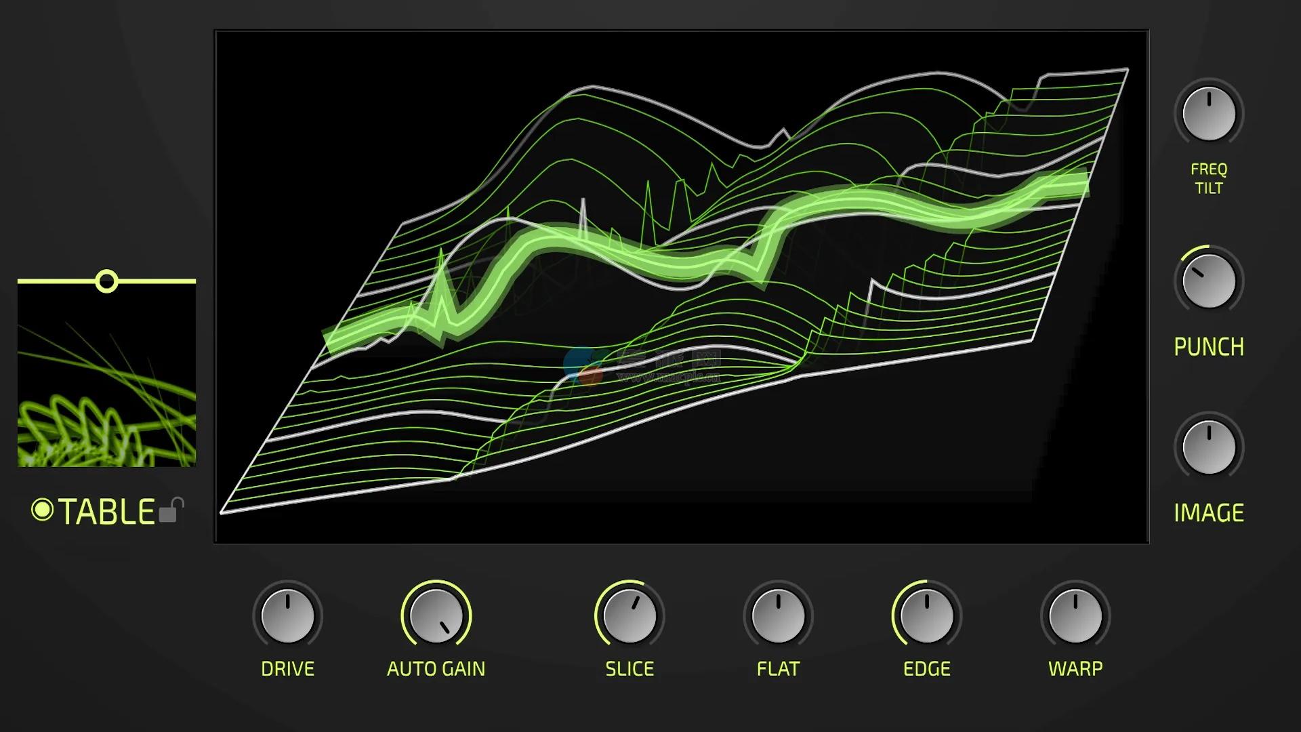This screenshot has width=1301, height=732.
Task: Toggle the TABLE power indicator
Action: [42, 510]
